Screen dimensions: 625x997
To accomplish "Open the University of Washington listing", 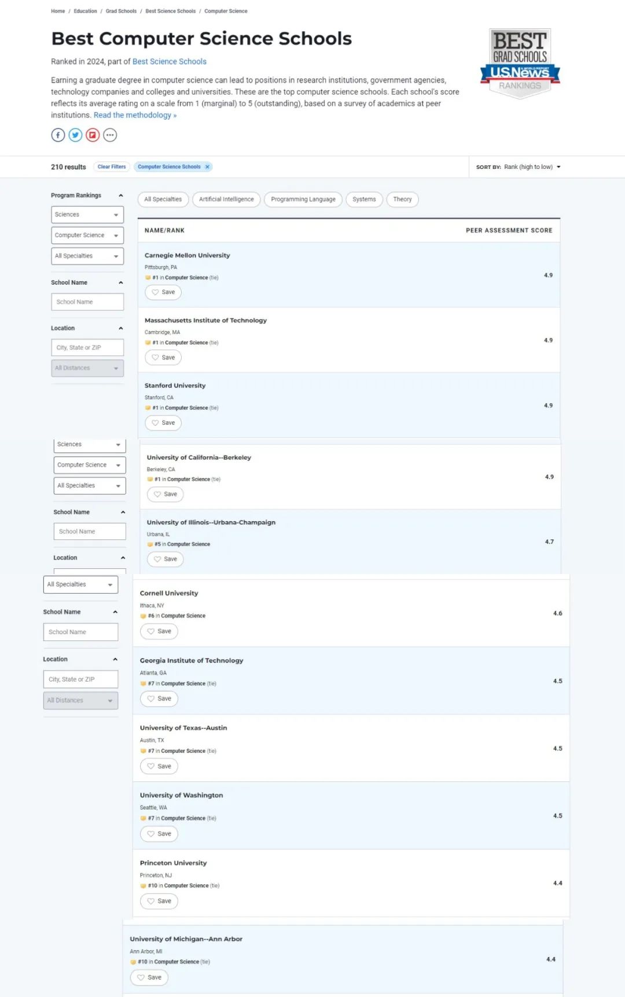I will click(181, 795).
